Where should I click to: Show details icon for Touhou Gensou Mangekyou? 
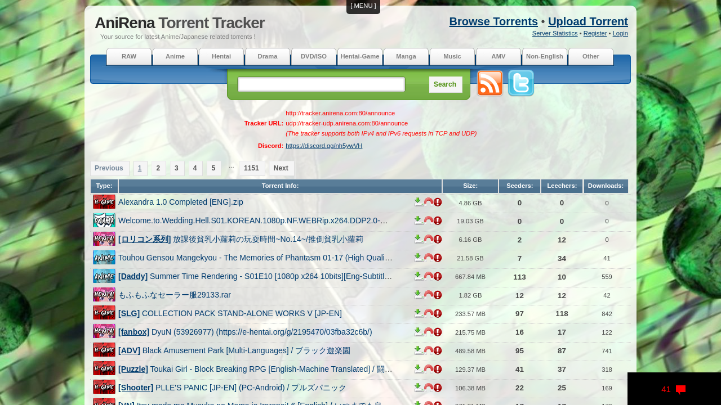pyautogui.click(x=438, y=258)
